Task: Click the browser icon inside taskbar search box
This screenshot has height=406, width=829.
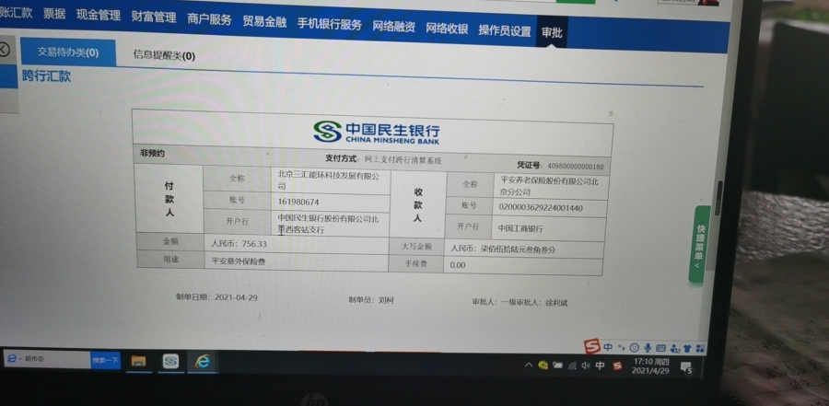Action: [12, 358]
